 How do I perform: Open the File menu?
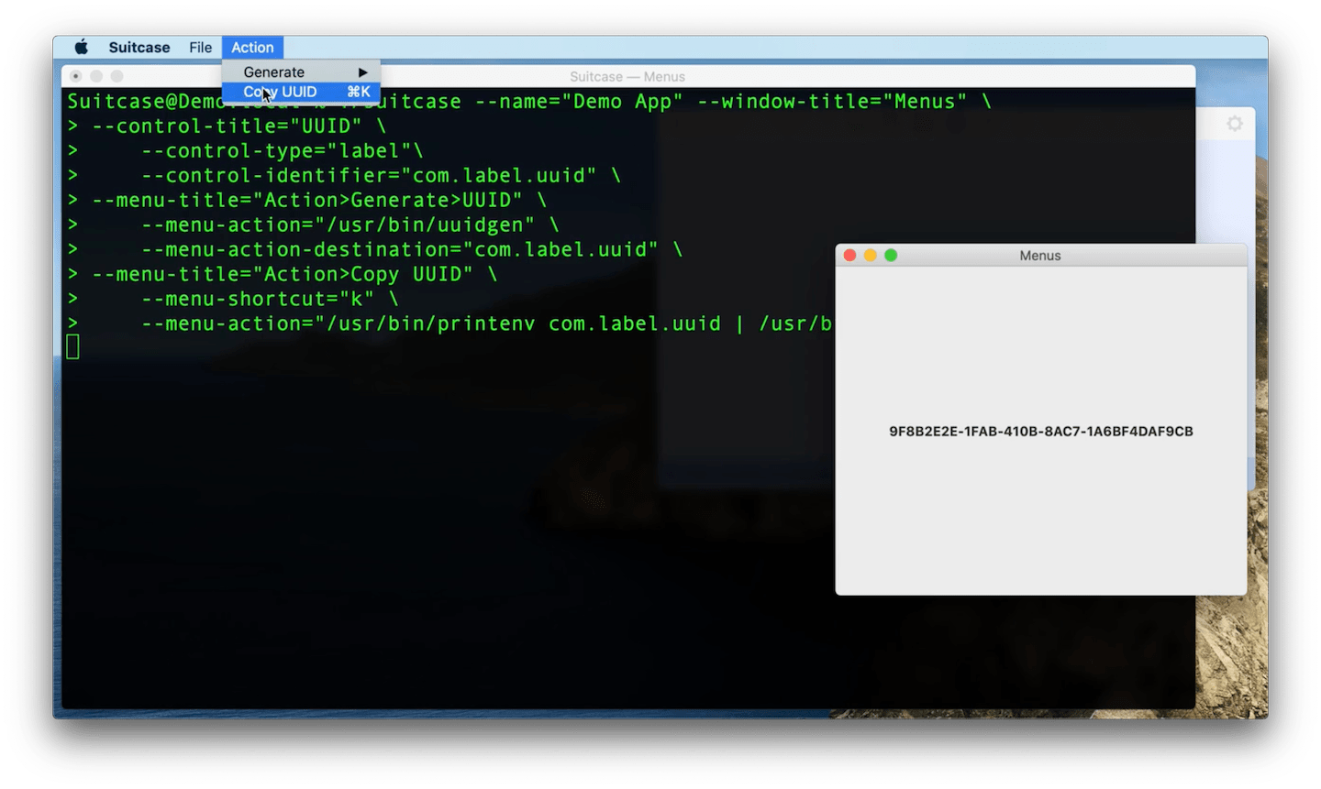200,48
